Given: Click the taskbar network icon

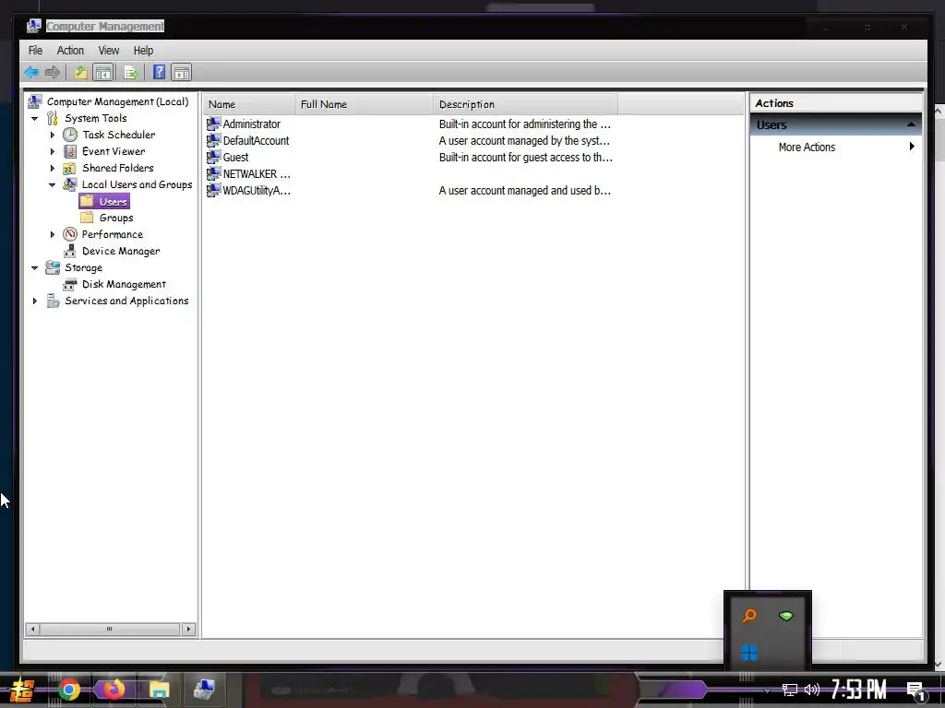Looking at the screenshot, I should [790, 690].
